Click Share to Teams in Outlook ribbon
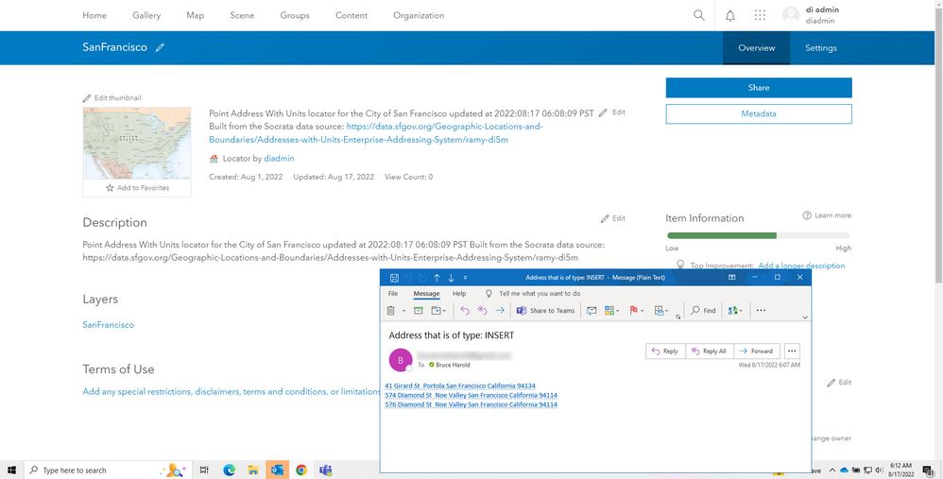 point(545,311)
